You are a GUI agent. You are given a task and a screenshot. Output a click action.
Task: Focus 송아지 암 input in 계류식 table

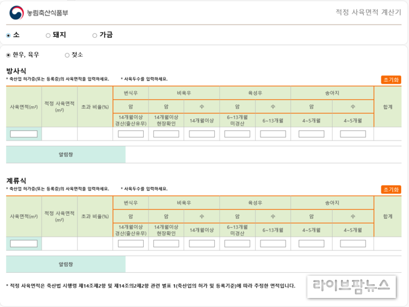point(312,244)
